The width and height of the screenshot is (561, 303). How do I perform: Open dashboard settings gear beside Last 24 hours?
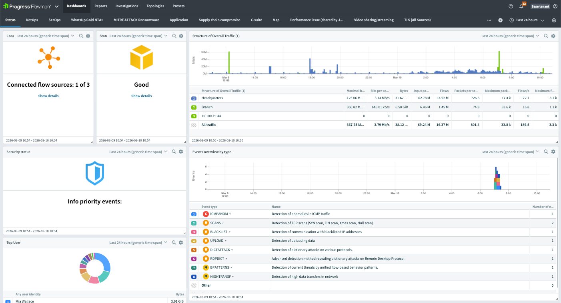(x=554, y=20)
